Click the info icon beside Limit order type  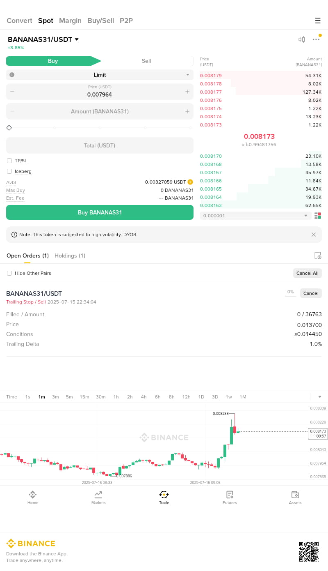pos(12,75)
